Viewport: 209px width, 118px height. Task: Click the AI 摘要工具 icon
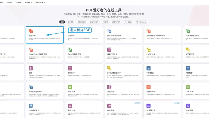click(148, 105)
